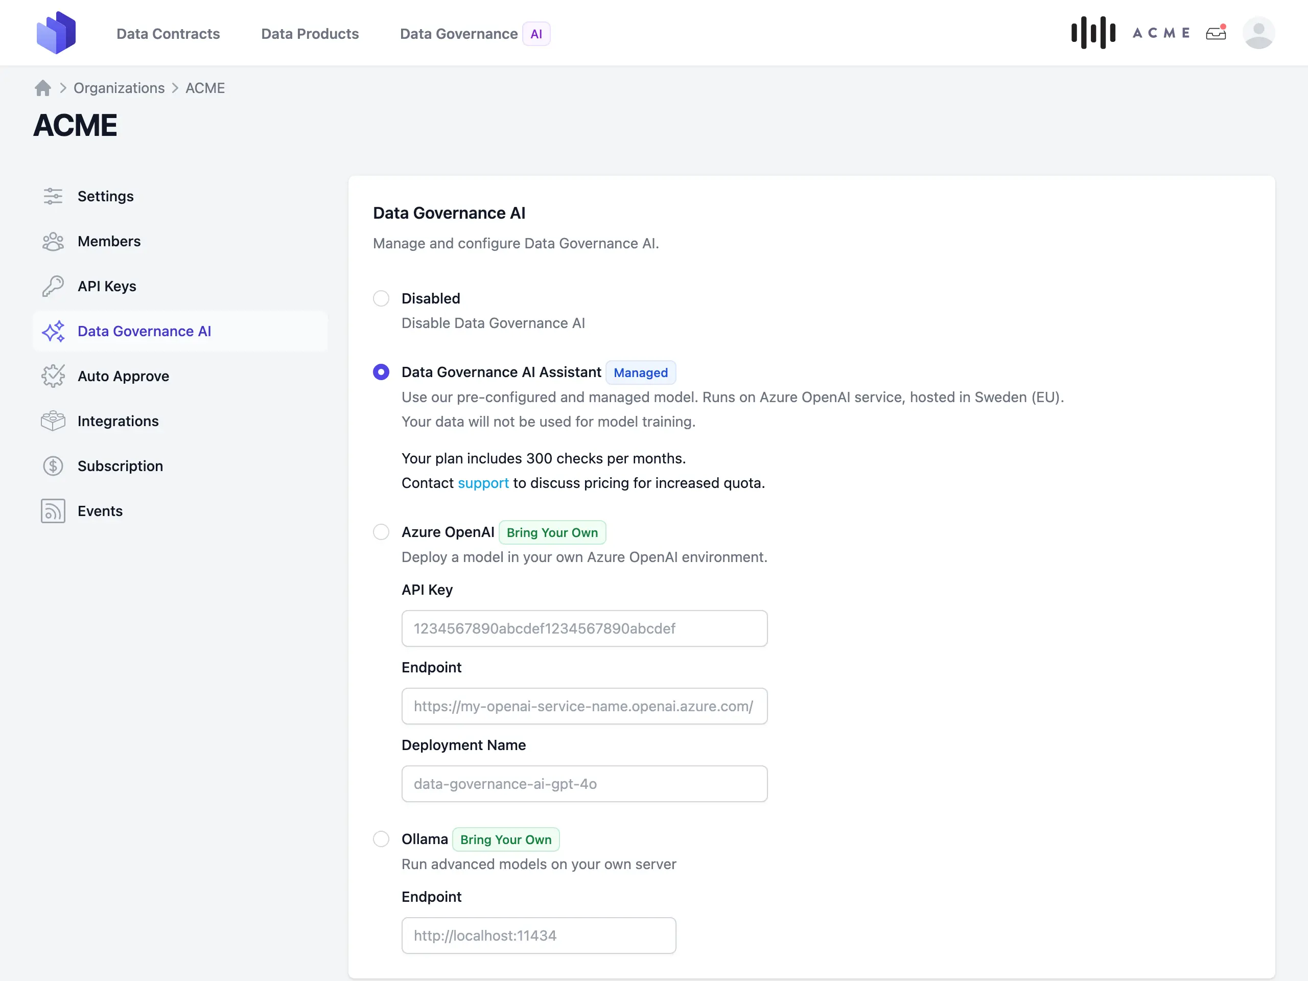The height and width of the screenshot is (981, 1308).
Task: Go to Data Governance AI sidebar item
Action: click(180, 331)
